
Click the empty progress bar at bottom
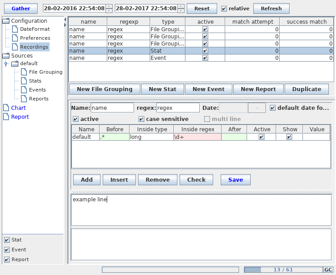pyautogui.click(x=170, y=270)
